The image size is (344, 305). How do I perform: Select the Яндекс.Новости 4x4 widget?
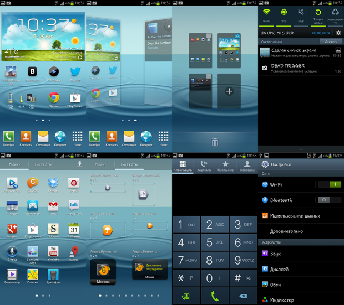tap(144, 194)
